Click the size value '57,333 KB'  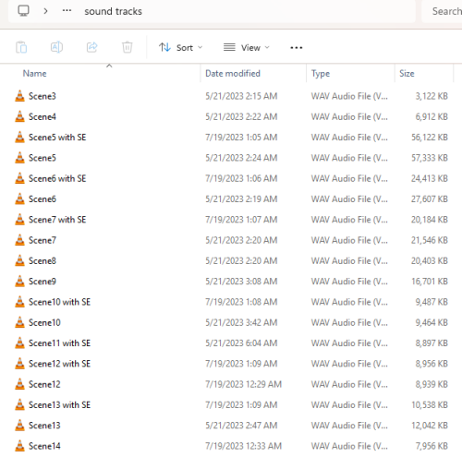(x=430, y=158)
